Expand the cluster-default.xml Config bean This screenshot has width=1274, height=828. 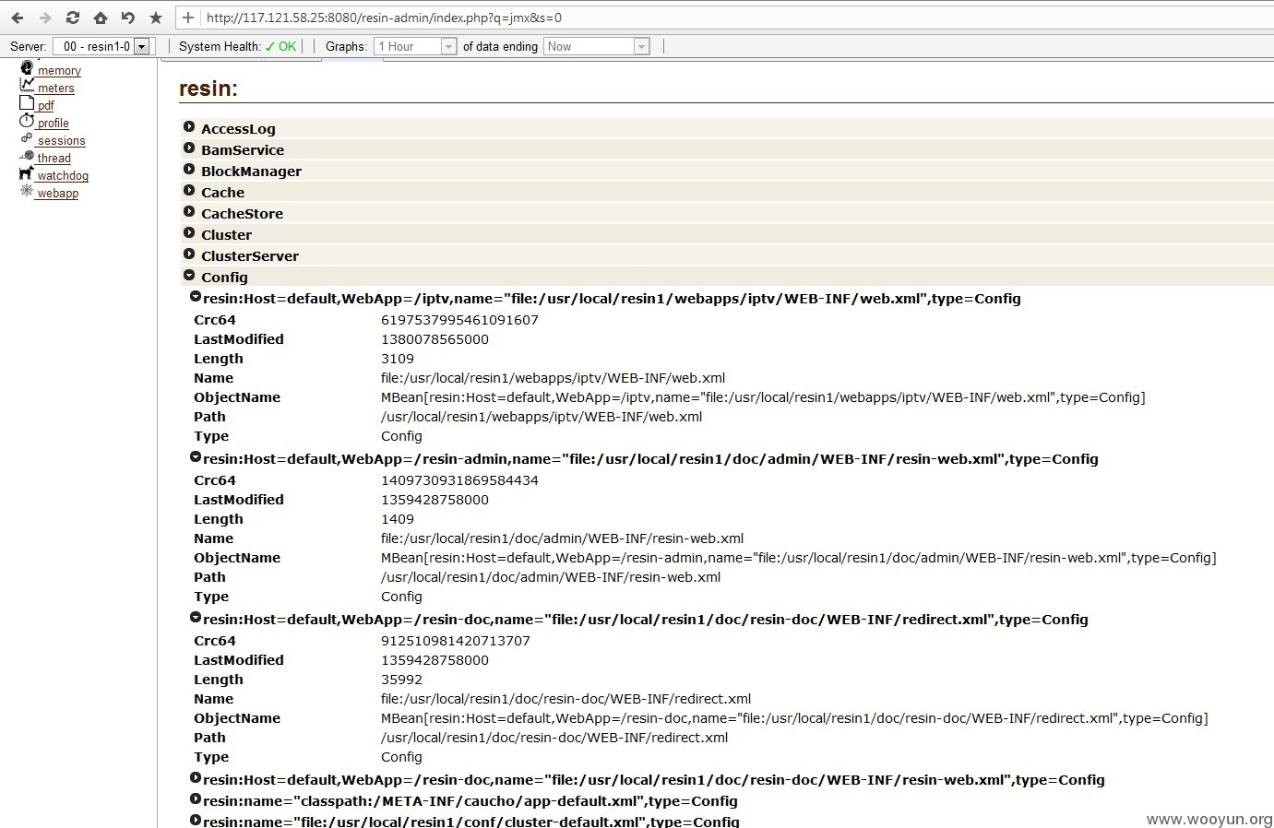click(196, 820)
